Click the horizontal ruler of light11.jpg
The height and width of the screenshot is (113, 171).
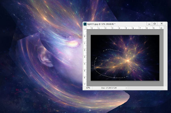click(x=125, y=28)
